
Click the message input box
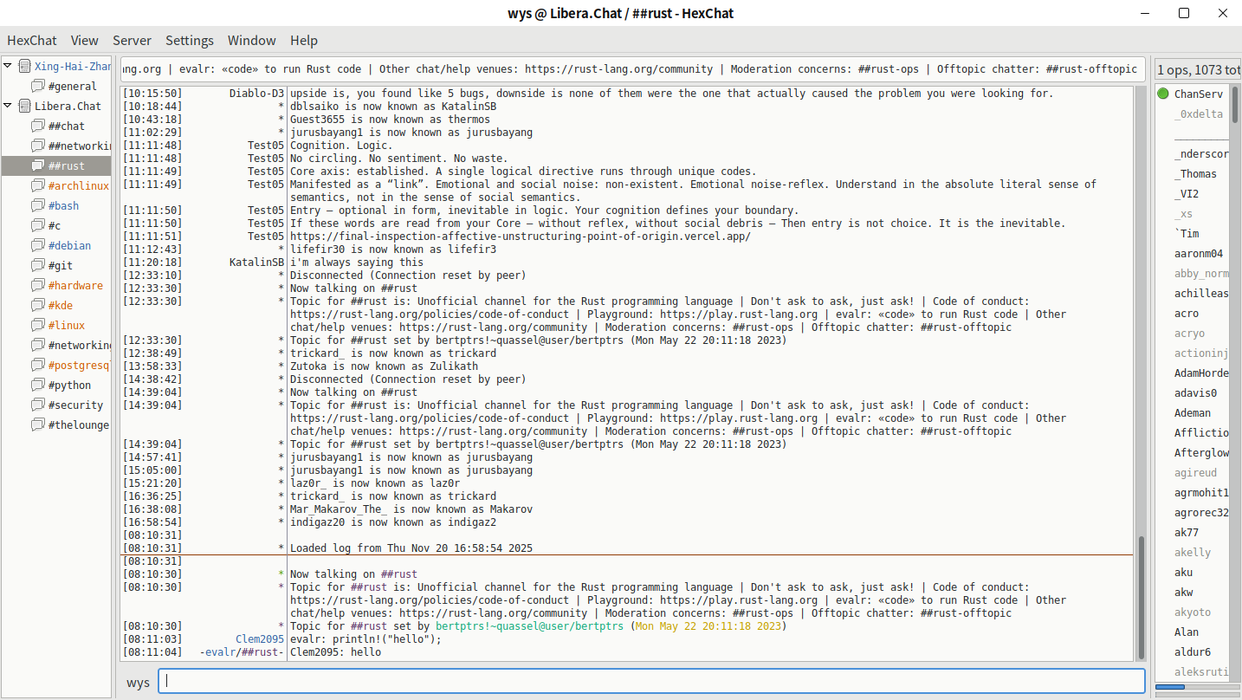tap(651, 681)
